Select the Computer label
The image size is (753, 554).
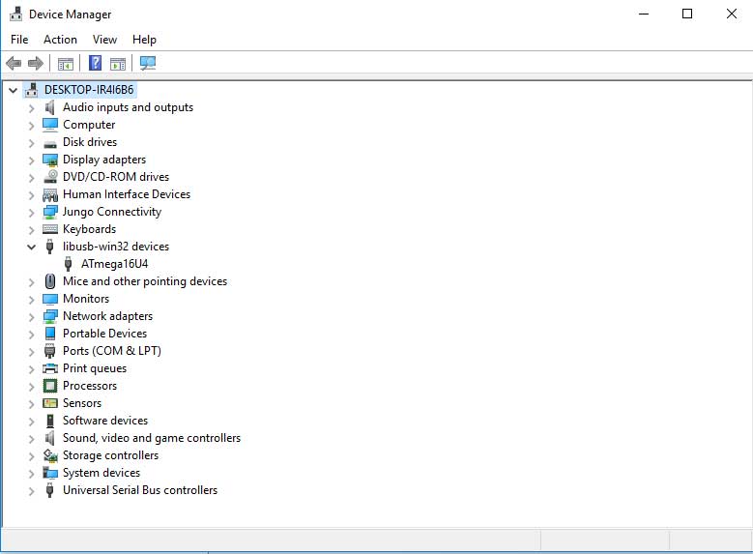click(x=89, y=125)
